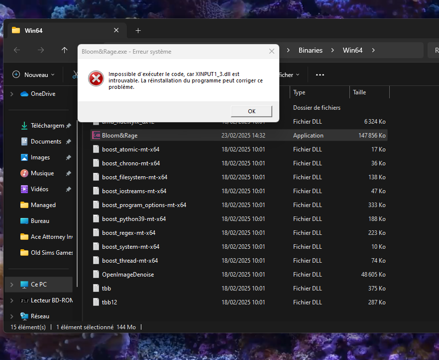439x360 pixels.
Task: Unpin Téléchargements using its pin icon
Action: 68,126
